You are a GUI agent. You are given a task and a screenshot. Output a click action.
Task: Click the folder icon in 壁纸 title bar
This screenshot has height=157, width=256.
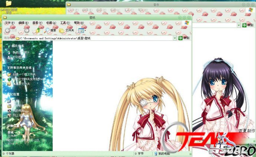pos(5,17)
